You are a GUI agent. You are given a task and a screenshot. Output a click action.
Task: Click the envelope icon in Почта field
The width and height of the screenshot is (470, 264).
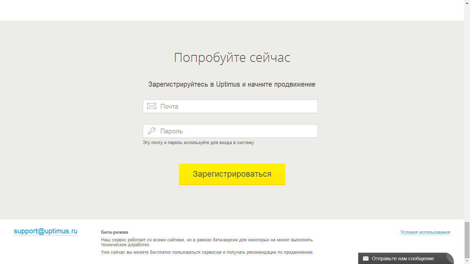click(x=152, y=106)
